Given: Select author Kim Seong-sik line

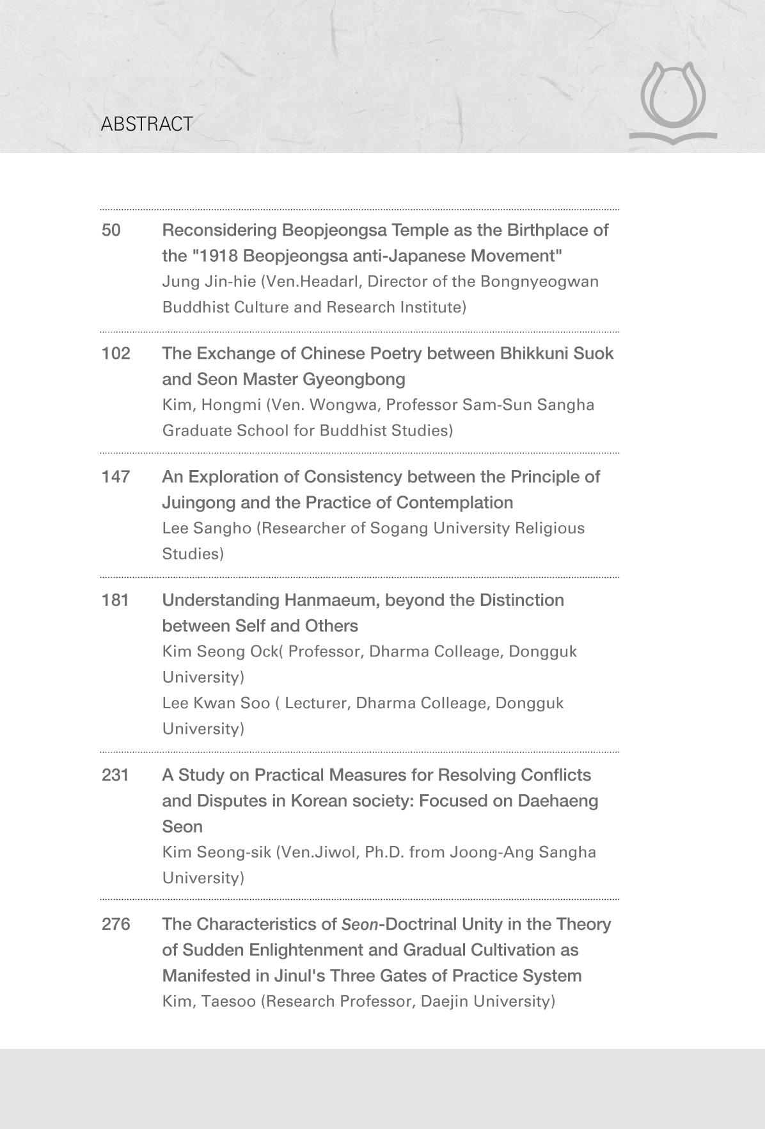Looking at the screenshot, I should click(x=379, y=865).
